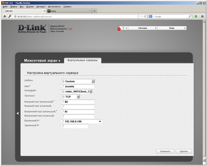Open the lightbulb notifications dropdown
Screen dimensions: 207x166
124,28
